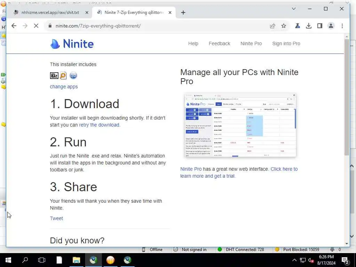Close the nhhizme.vercel.app tab
This screenshot has height=267, width=356.
tap(87, 13)
